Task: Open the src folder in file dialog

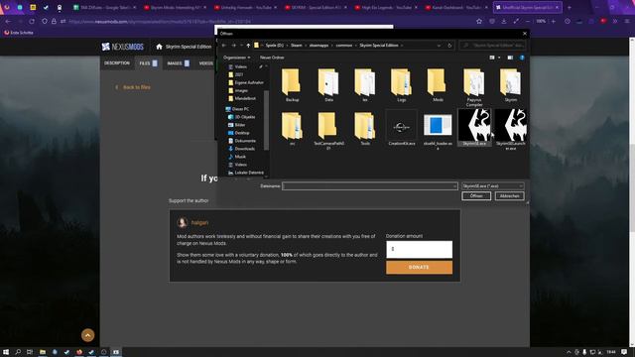Action: [x=292, y=129]
